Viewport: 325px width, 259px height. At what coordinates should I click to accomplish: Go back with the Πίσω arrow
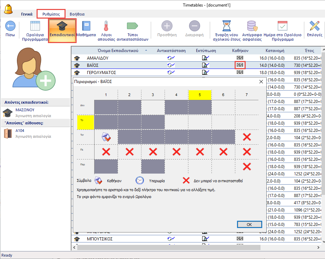click(x=10, y=29)
